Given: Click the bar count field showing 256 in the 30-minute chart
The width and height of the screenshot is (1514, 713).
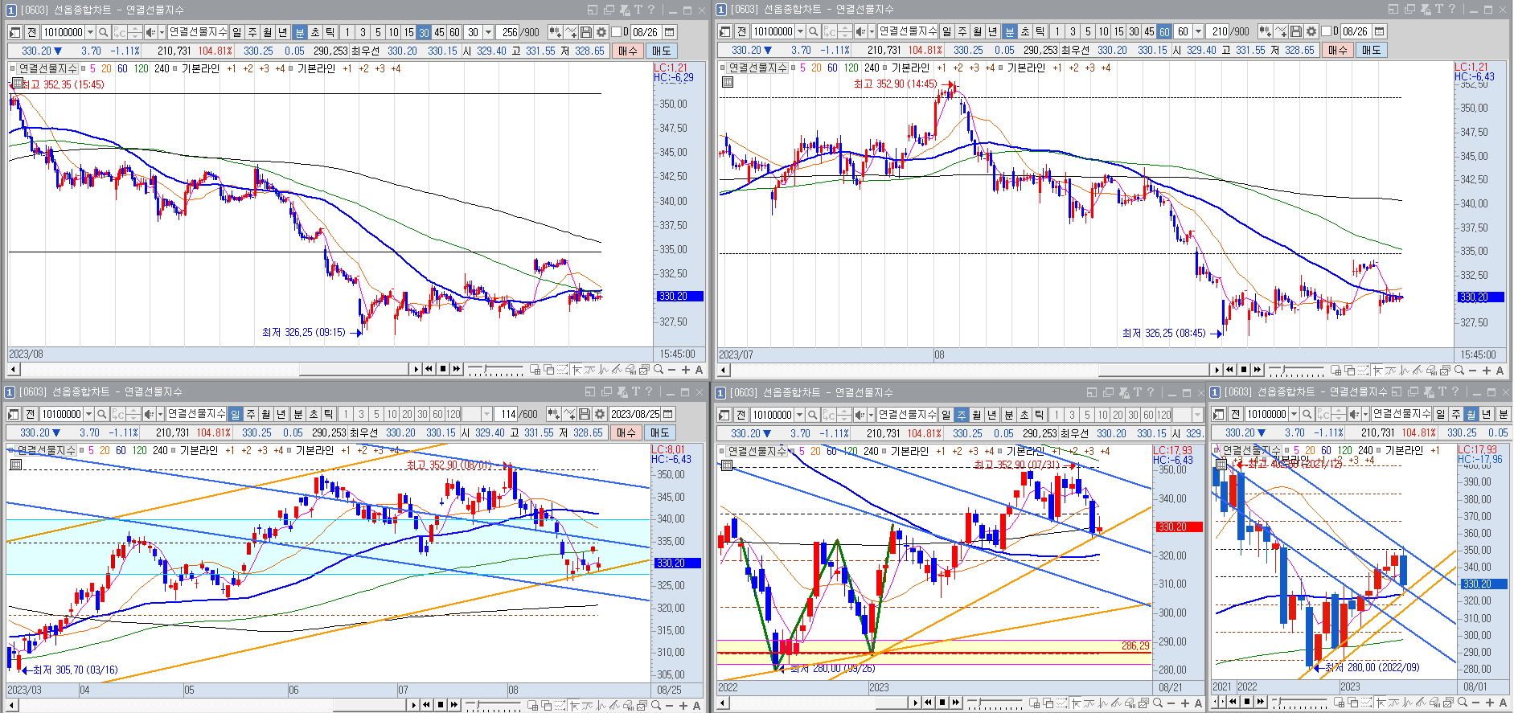Looking at the screenshot, I should [507, 32].
